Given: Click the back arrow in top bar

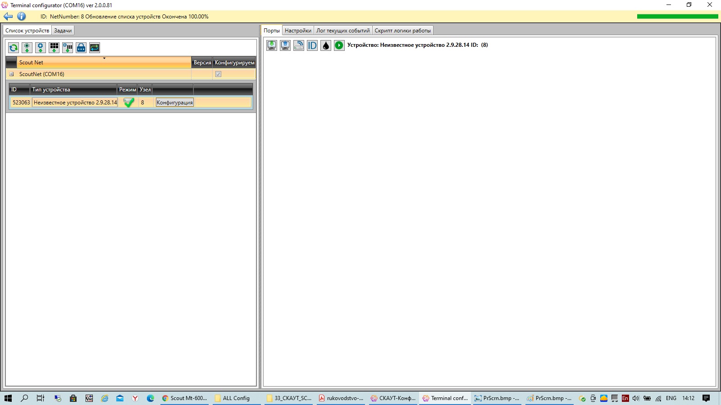Looking at the screenshot, I should (x=8, y=17).
